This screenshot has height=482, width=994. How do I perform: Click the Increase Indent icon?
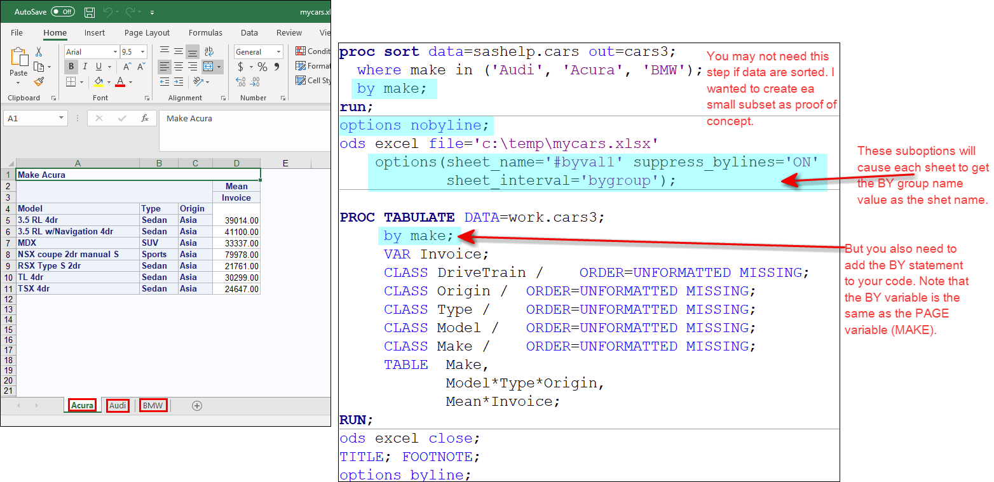179,82
